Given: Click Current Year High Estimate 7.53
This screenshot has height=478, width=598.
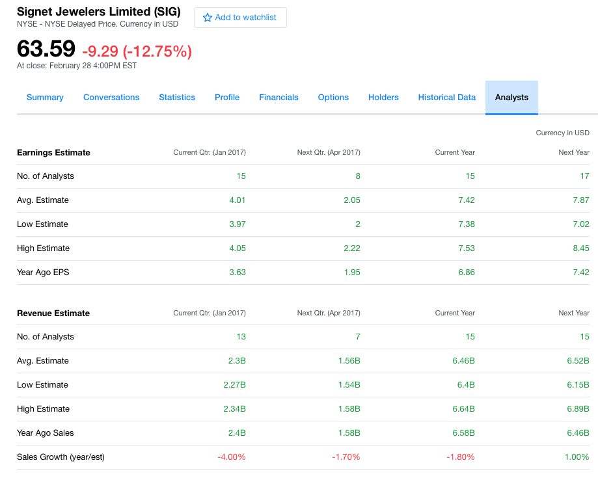Looking at the screenshot, I should tap(467, 248).
